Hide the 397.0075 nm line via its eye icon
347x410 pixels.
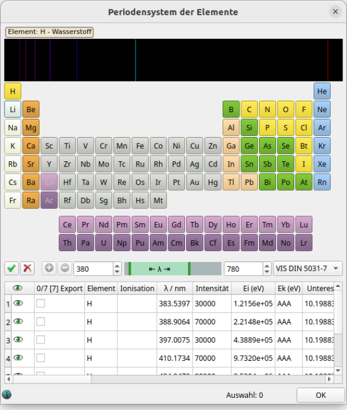[18, 339]
